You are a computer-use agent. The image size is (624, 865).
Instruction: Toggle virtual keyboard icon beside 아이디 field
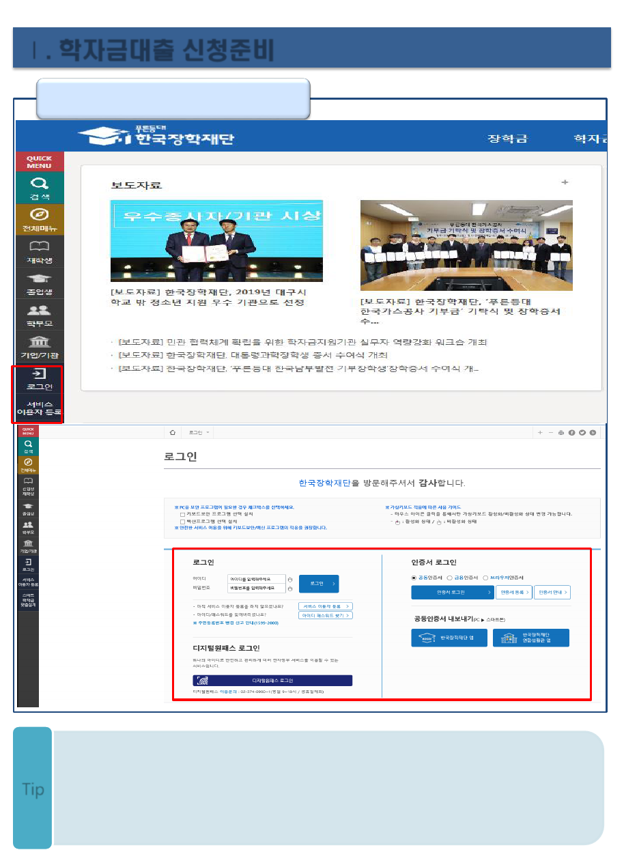(289, 579)
